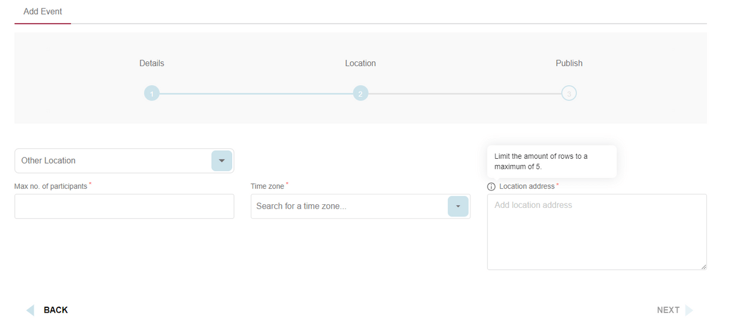Click into the Add location address textarea
The width and height of the screenshot is (737, 333).
[x=596, y=233]
